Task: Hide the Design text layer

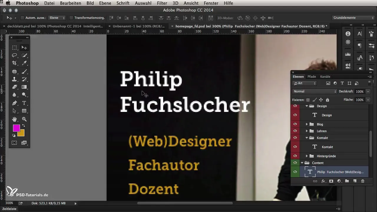Action: tap(295, 115)
